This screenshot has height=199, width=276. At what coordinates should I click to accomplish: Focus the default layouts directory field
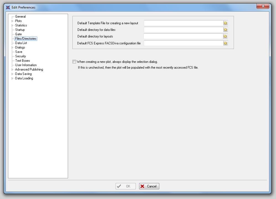tap(183, 36)
